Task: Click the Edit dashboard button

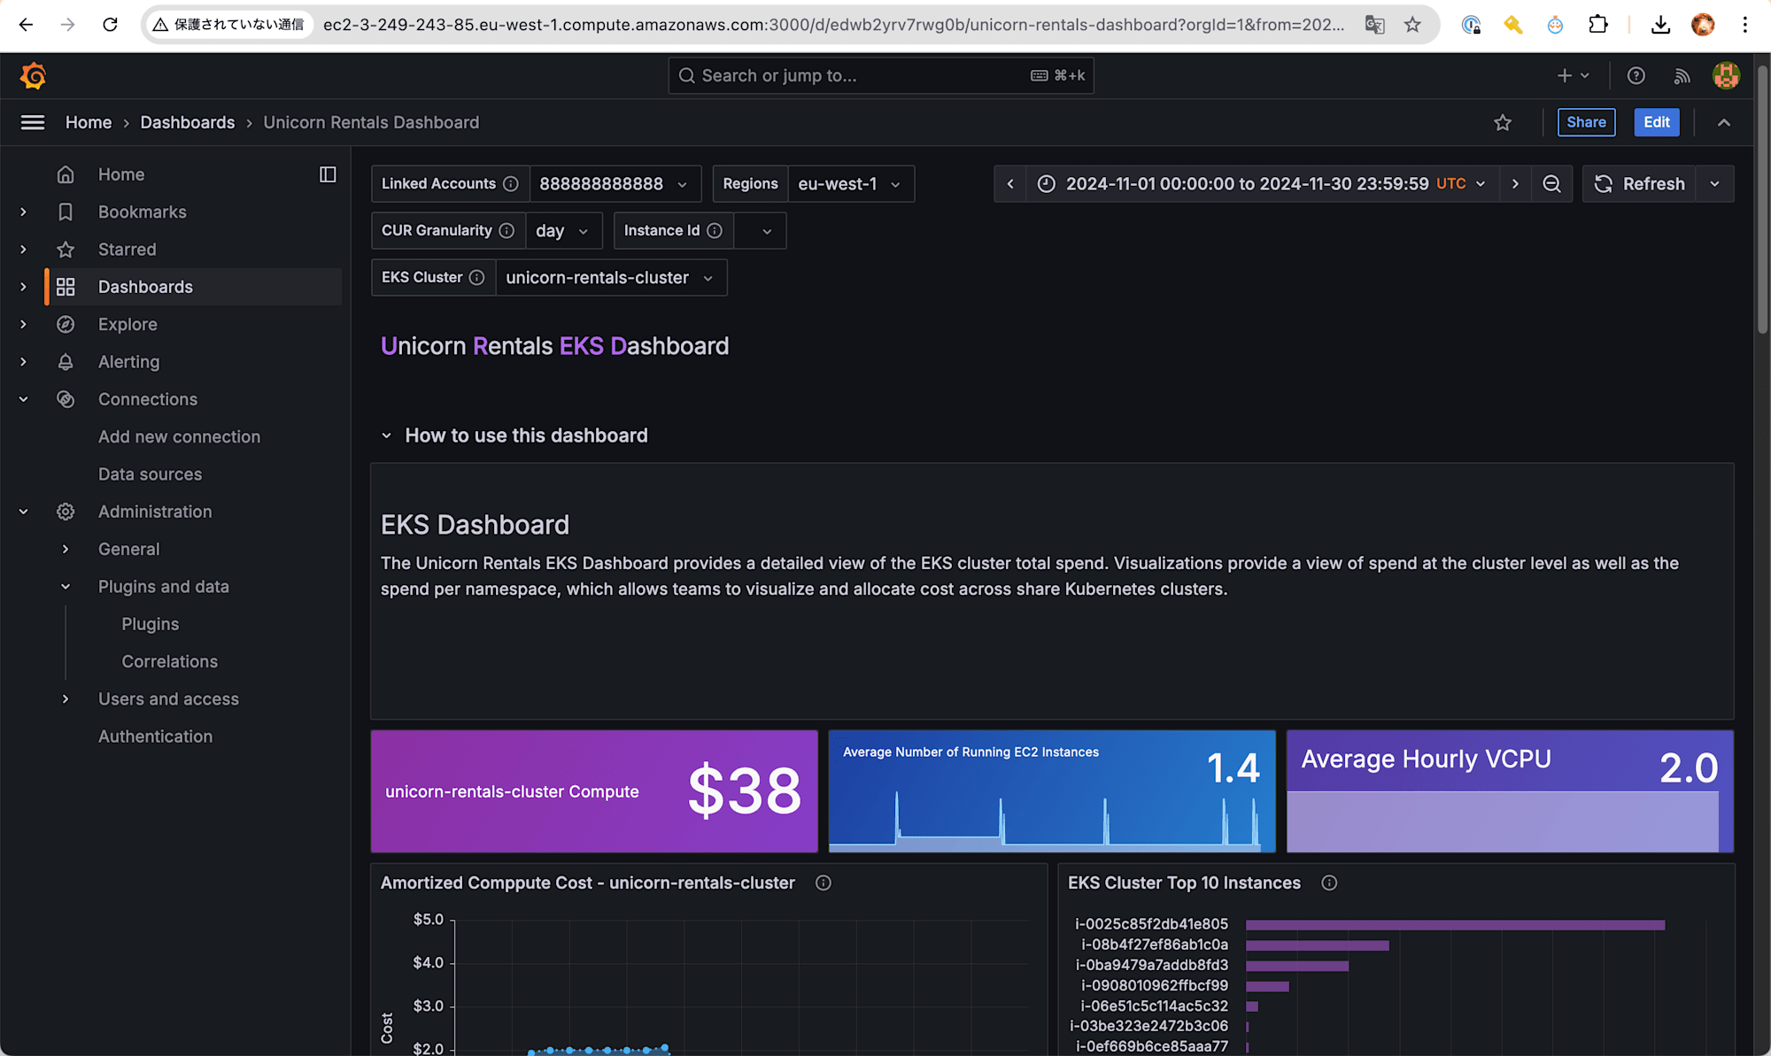Action: point(1657,122)
